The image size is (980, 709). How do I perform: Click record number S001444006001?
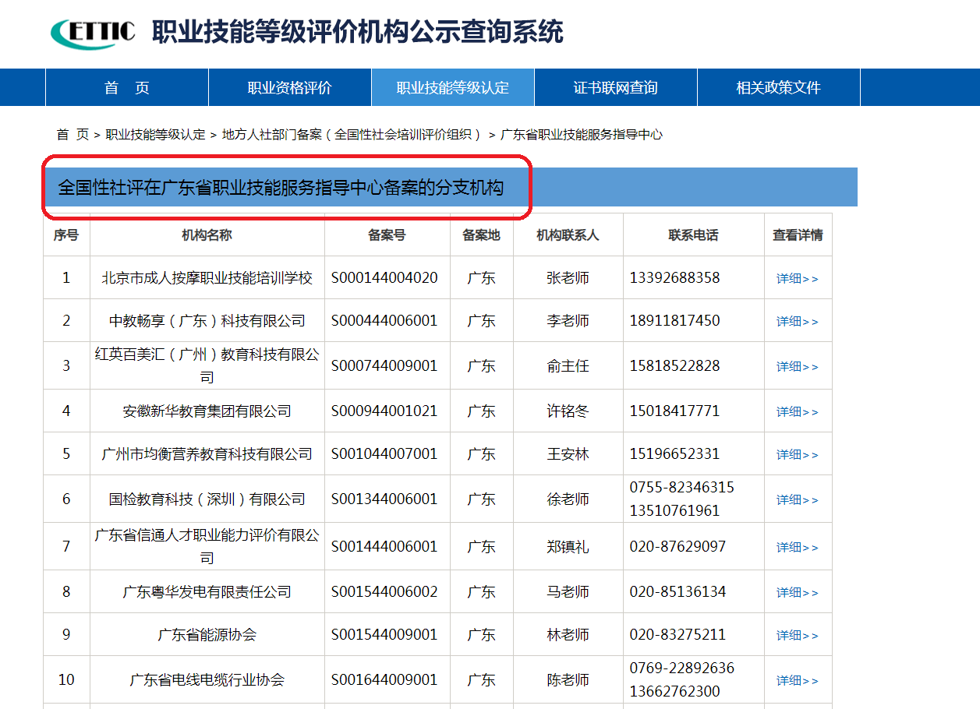pos(384,547)
